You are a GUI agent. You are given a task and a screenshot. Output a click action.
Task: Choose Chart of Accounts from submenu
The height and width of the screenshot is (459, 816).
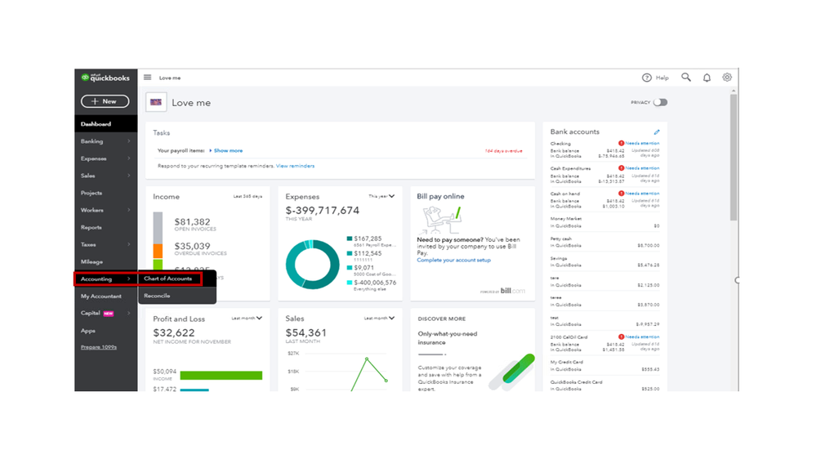[x=168, y=279]
